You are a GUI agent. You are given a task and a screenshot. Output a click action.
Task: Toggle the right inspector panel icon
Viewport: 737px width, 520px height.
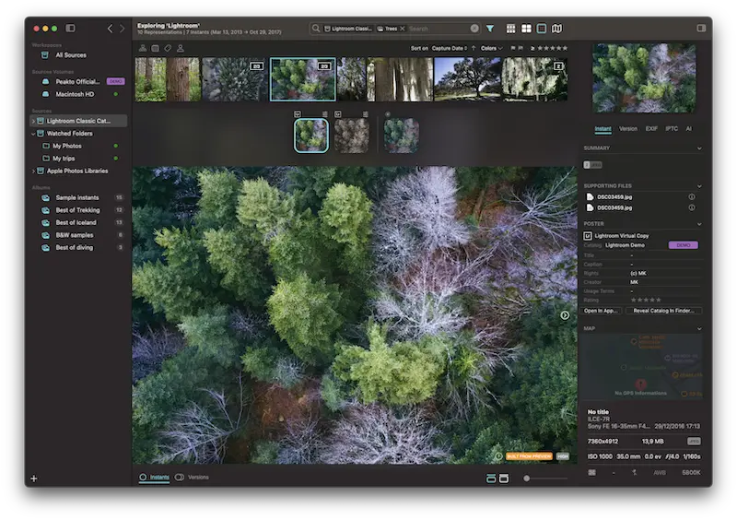(701, 29)
